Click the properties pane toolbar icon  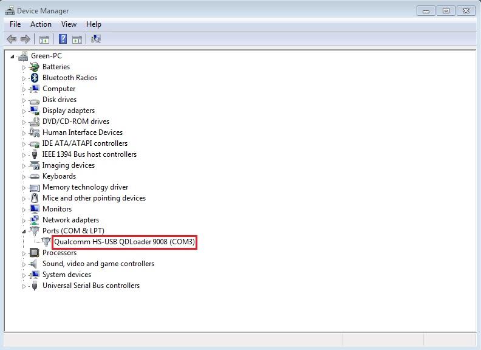pyautogui.click(x=77, y=39)
